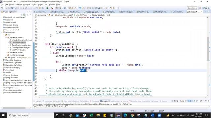
Task: Collapse the src folder node
Action: click(4, 35)
